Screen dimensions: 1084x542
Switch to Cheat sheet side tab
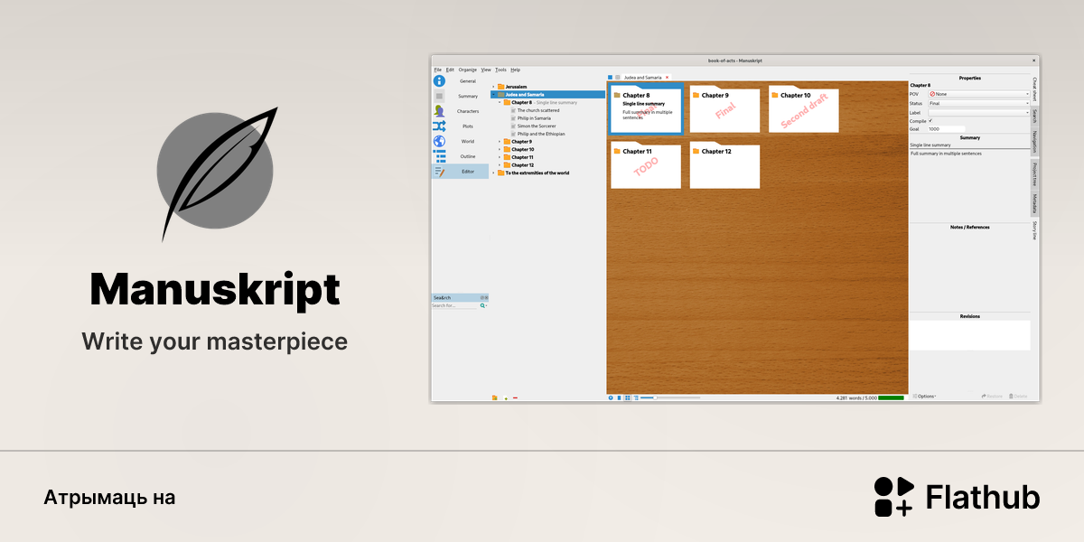1034,90
